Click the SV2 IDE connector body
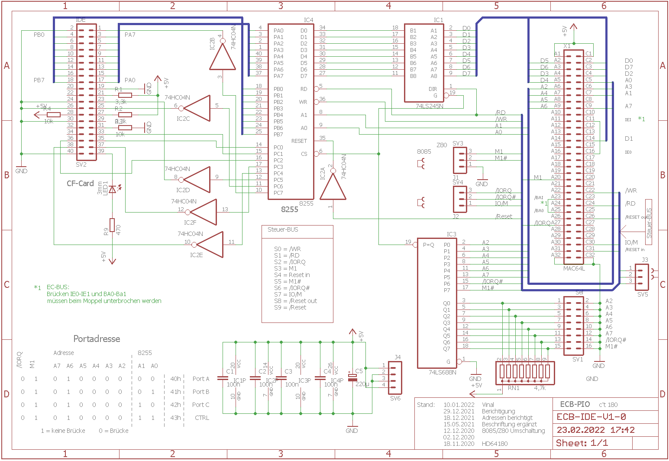The width and height of the screenshot is (669, 461). coord(86,92)
